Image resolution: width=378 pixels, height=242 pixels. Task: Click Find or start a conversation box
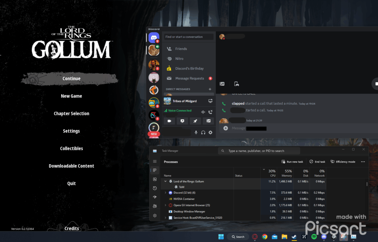[x=189, y=37]
